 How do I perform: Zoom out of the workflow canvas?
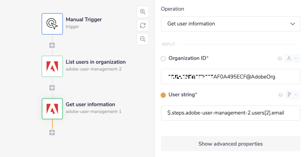(x=143, y=39)
